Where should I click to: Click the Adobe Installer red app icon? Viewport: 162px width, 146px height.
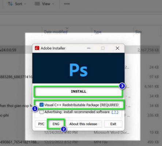37,48
